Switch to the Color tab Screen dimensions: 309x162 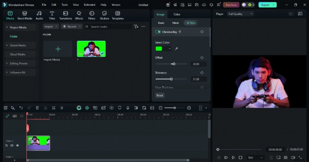[x=177, y=14]
